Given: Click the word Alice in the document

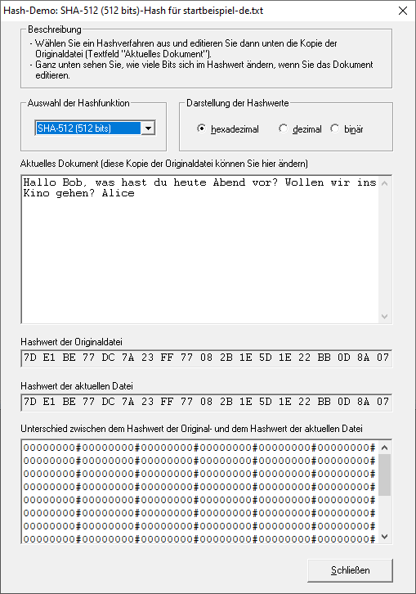Looking at the screenshot, I should [119, 193].
